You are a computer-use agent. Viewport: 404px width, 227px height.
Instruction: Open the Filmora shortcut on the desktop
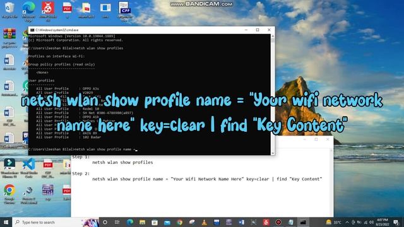pos(9,168)
